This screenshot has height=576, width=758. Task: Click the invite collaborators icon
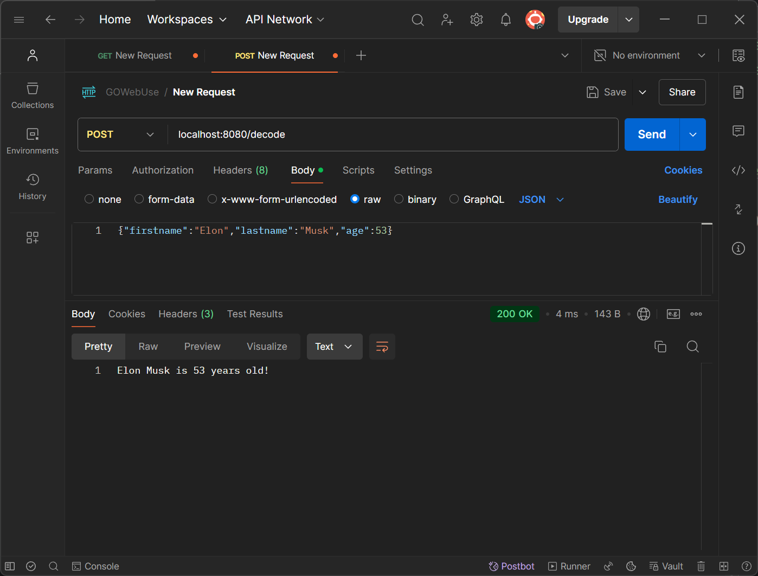tap(447, 20)
